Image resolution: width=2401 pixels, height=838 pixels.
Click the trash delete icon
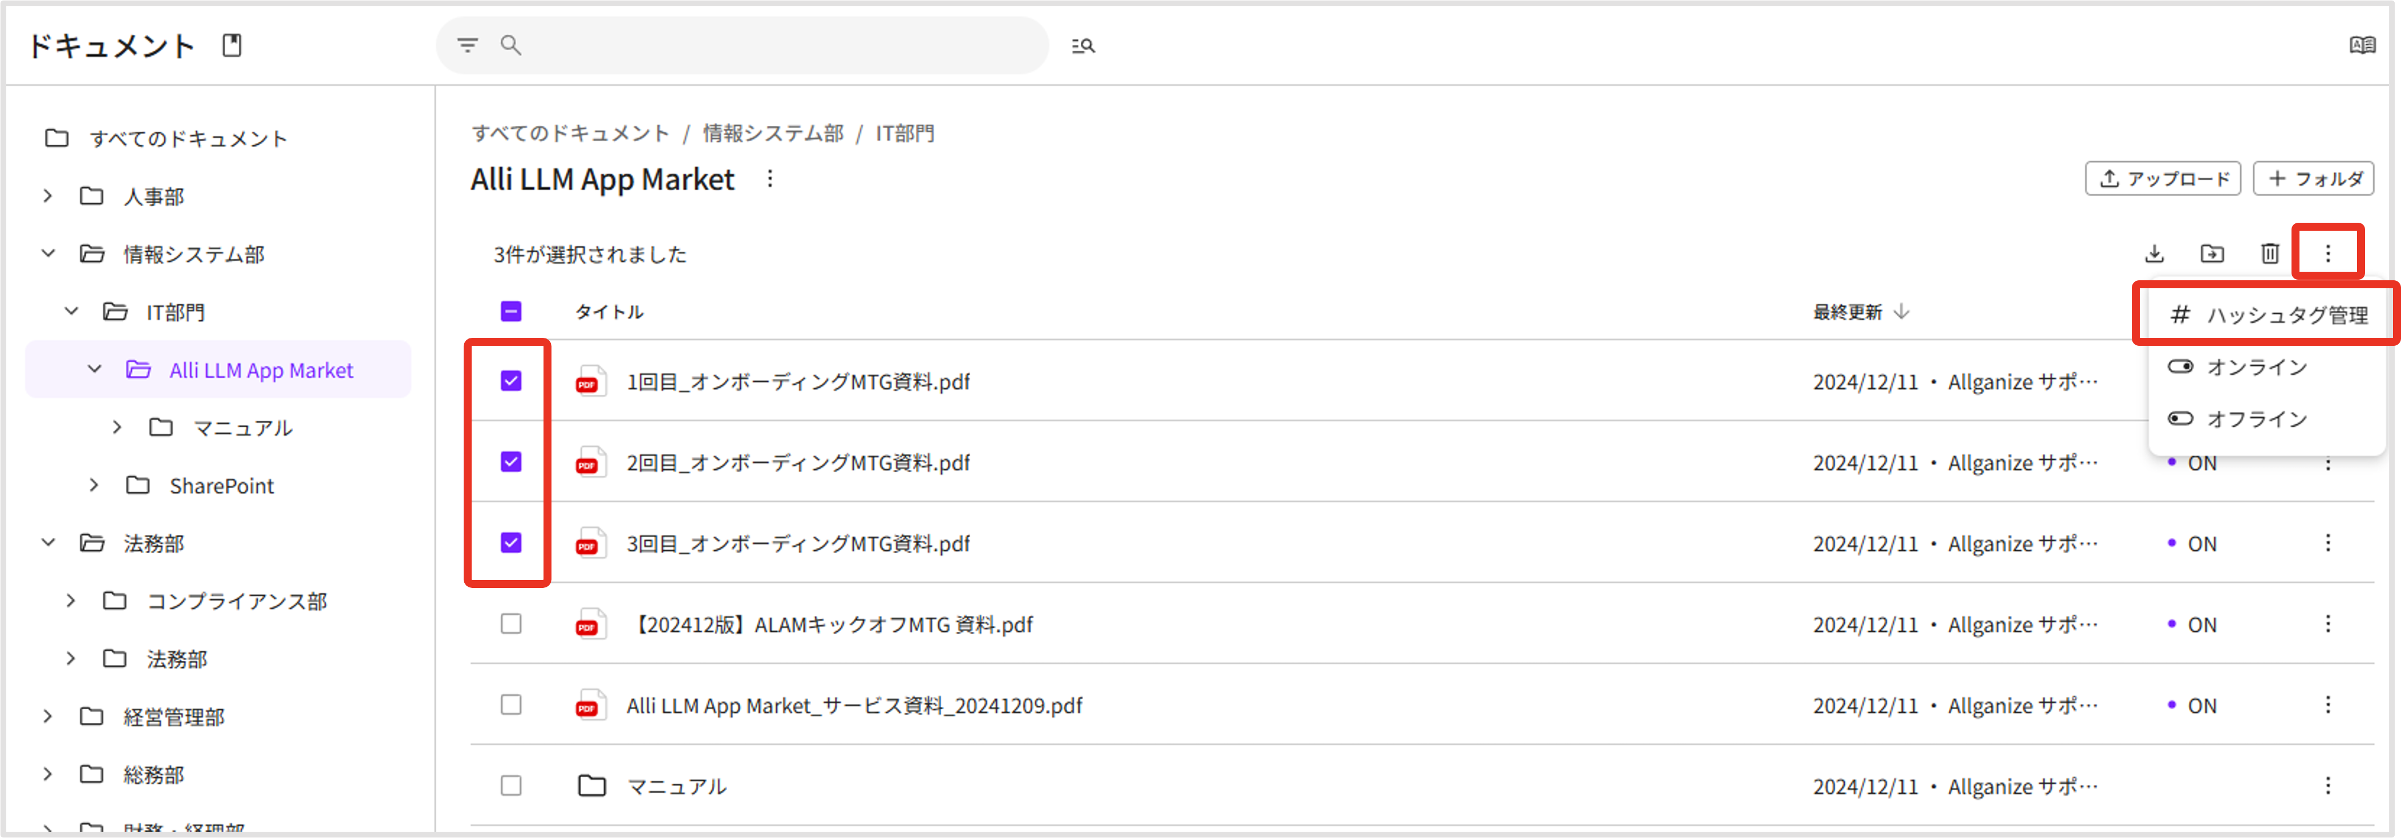(x=2270, y=254)
